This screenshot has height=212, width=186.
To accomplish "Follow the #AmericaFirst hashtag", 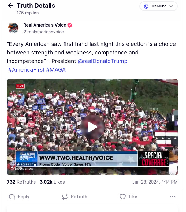I will click(x=26, y=70).
